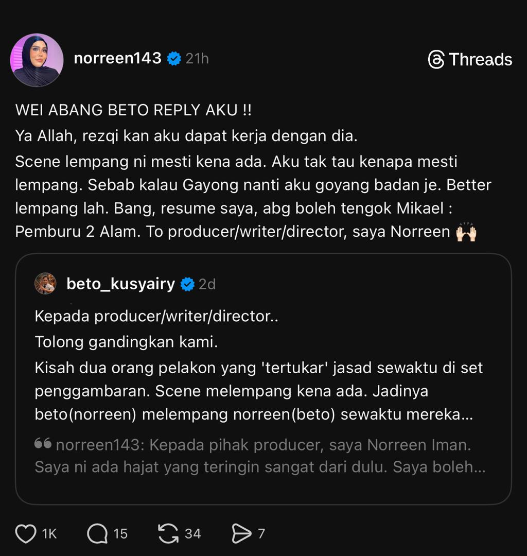
Task: Open beto_kusyairy username profile link
Action: 121,284
